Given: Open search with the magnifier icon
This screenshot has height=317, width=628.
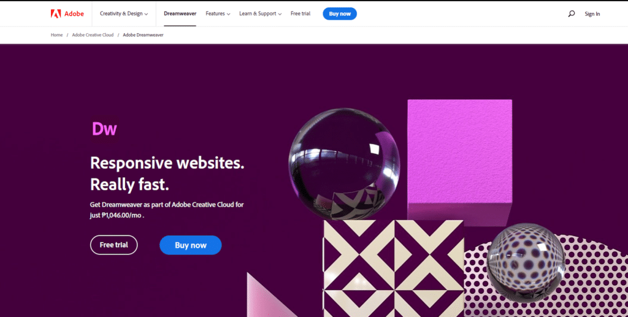Looking at the screenshot, I should [x=572, y=13].
